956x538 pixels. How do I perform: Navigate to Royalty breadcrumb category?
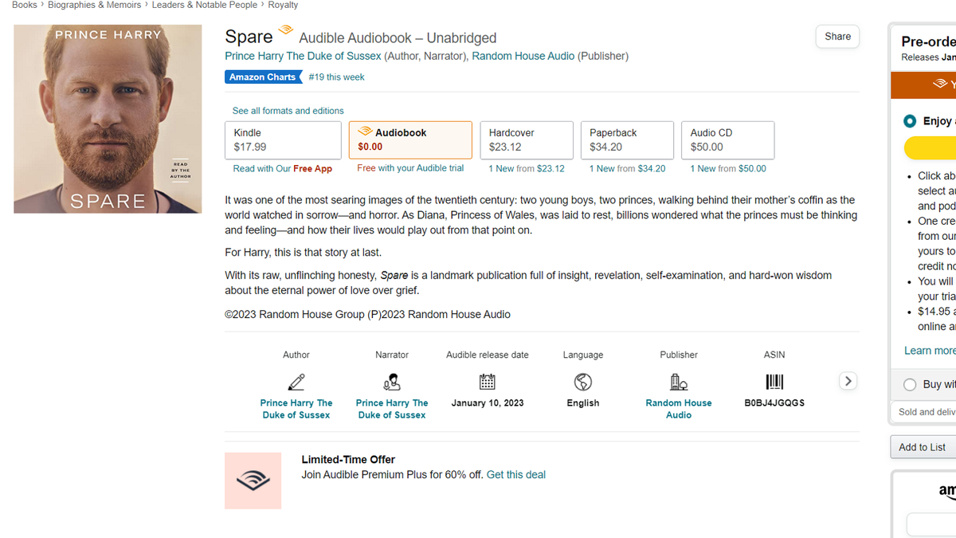pos(283,5)
